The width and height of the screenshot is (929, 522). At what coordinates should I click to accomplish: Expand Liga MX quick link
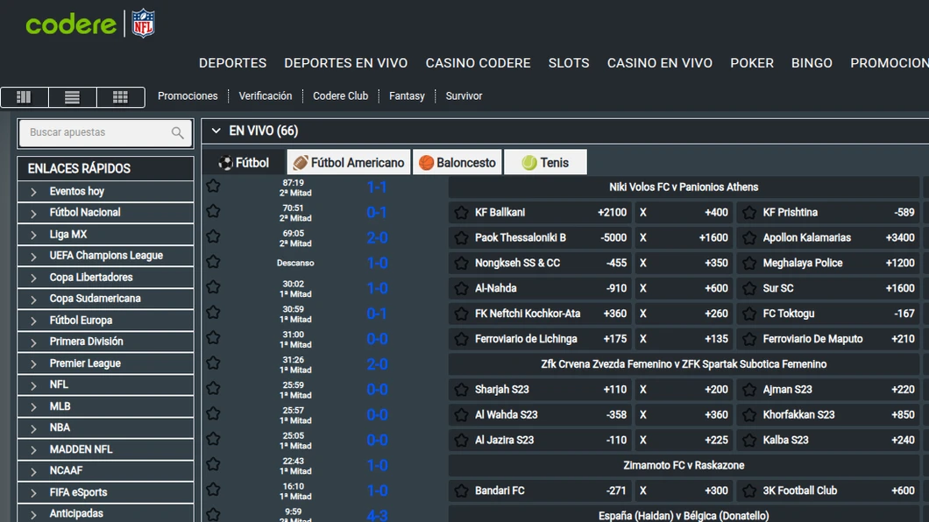click(x=105, y=235)
